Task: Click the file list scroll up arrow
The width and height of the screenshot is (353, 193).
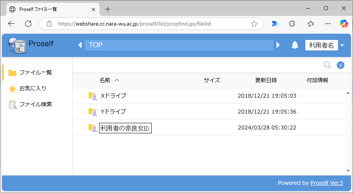Action: coord(348,93)
